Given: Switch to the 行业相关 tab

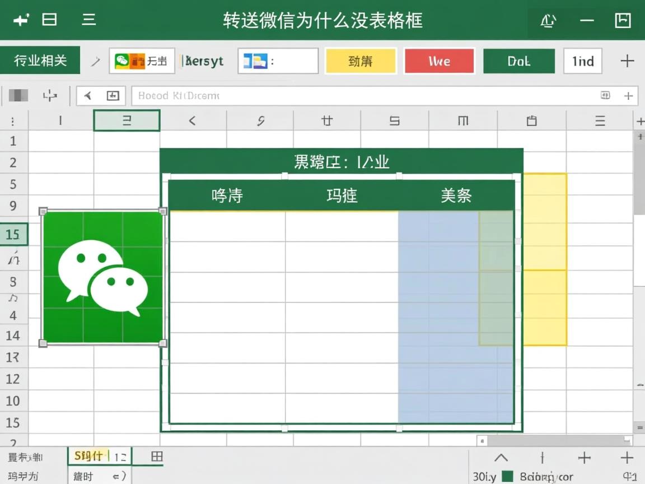Looking at the screenshot, I should pyautogui.click(x=40, y=61).
